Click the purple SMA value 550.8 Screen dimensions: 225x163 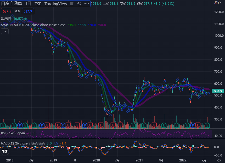pyautogui.click(x=102, y=25)
